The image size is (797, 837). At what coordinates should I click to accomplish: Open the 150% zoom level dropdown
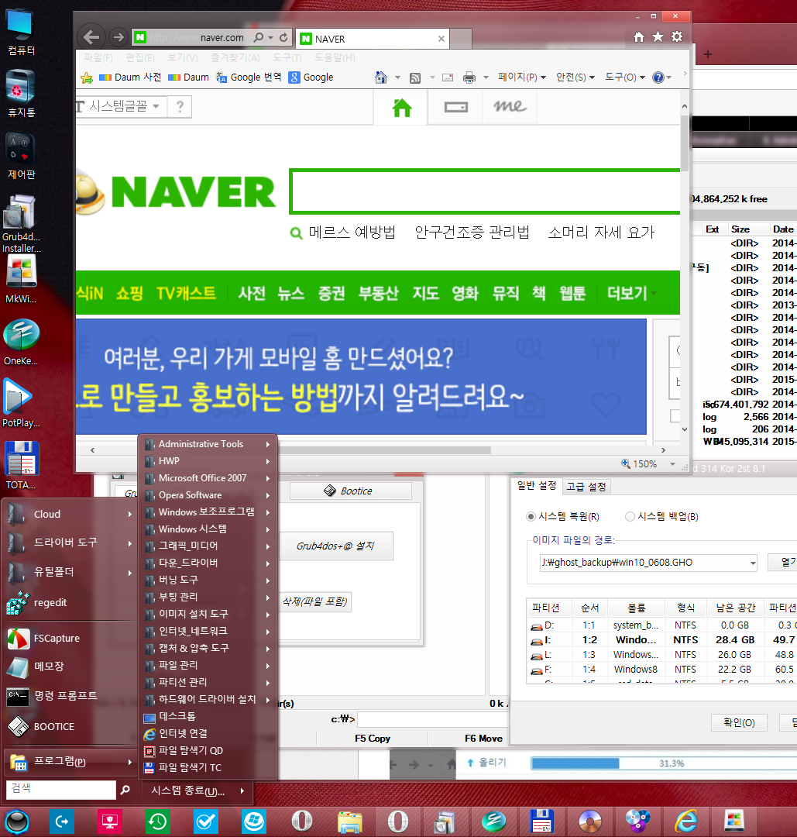673,464
